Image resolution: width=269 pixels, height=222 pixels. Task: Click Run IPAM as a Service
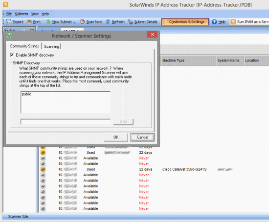[249, 22]
